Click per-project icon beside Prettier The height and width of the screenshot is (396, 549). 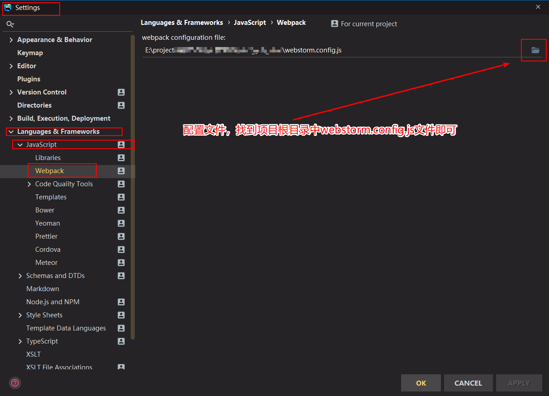coord(121,236)
